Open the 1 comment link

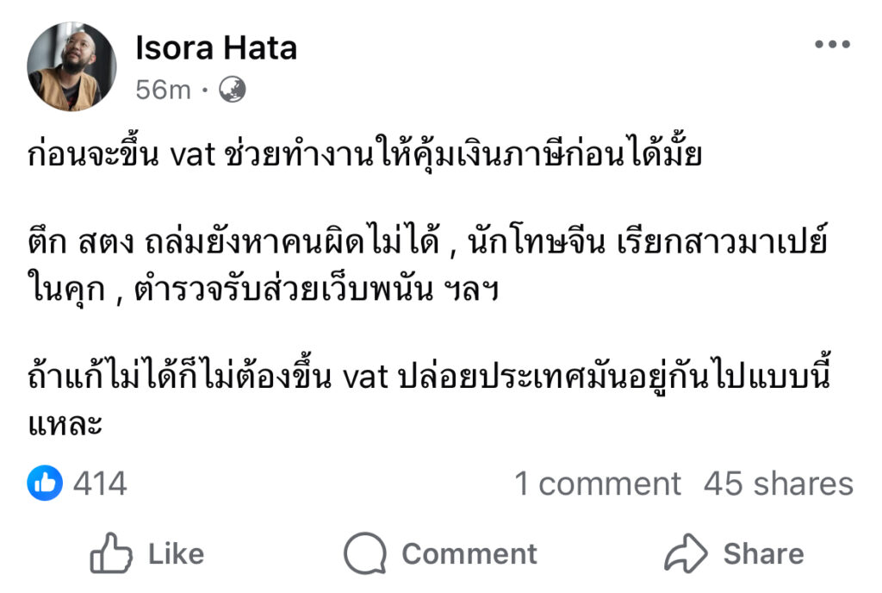(x=597, y=484)
